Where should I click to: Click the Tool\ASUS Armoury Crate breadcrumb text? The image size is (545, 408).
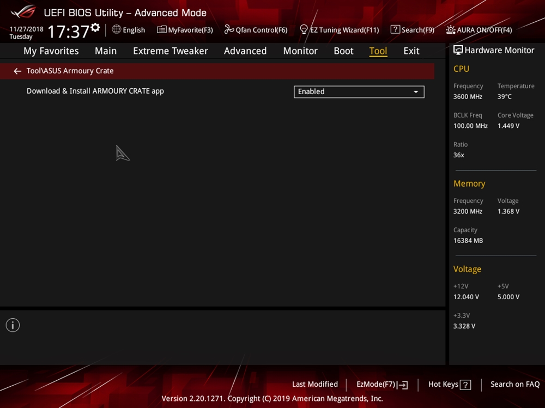coord(70,71)
